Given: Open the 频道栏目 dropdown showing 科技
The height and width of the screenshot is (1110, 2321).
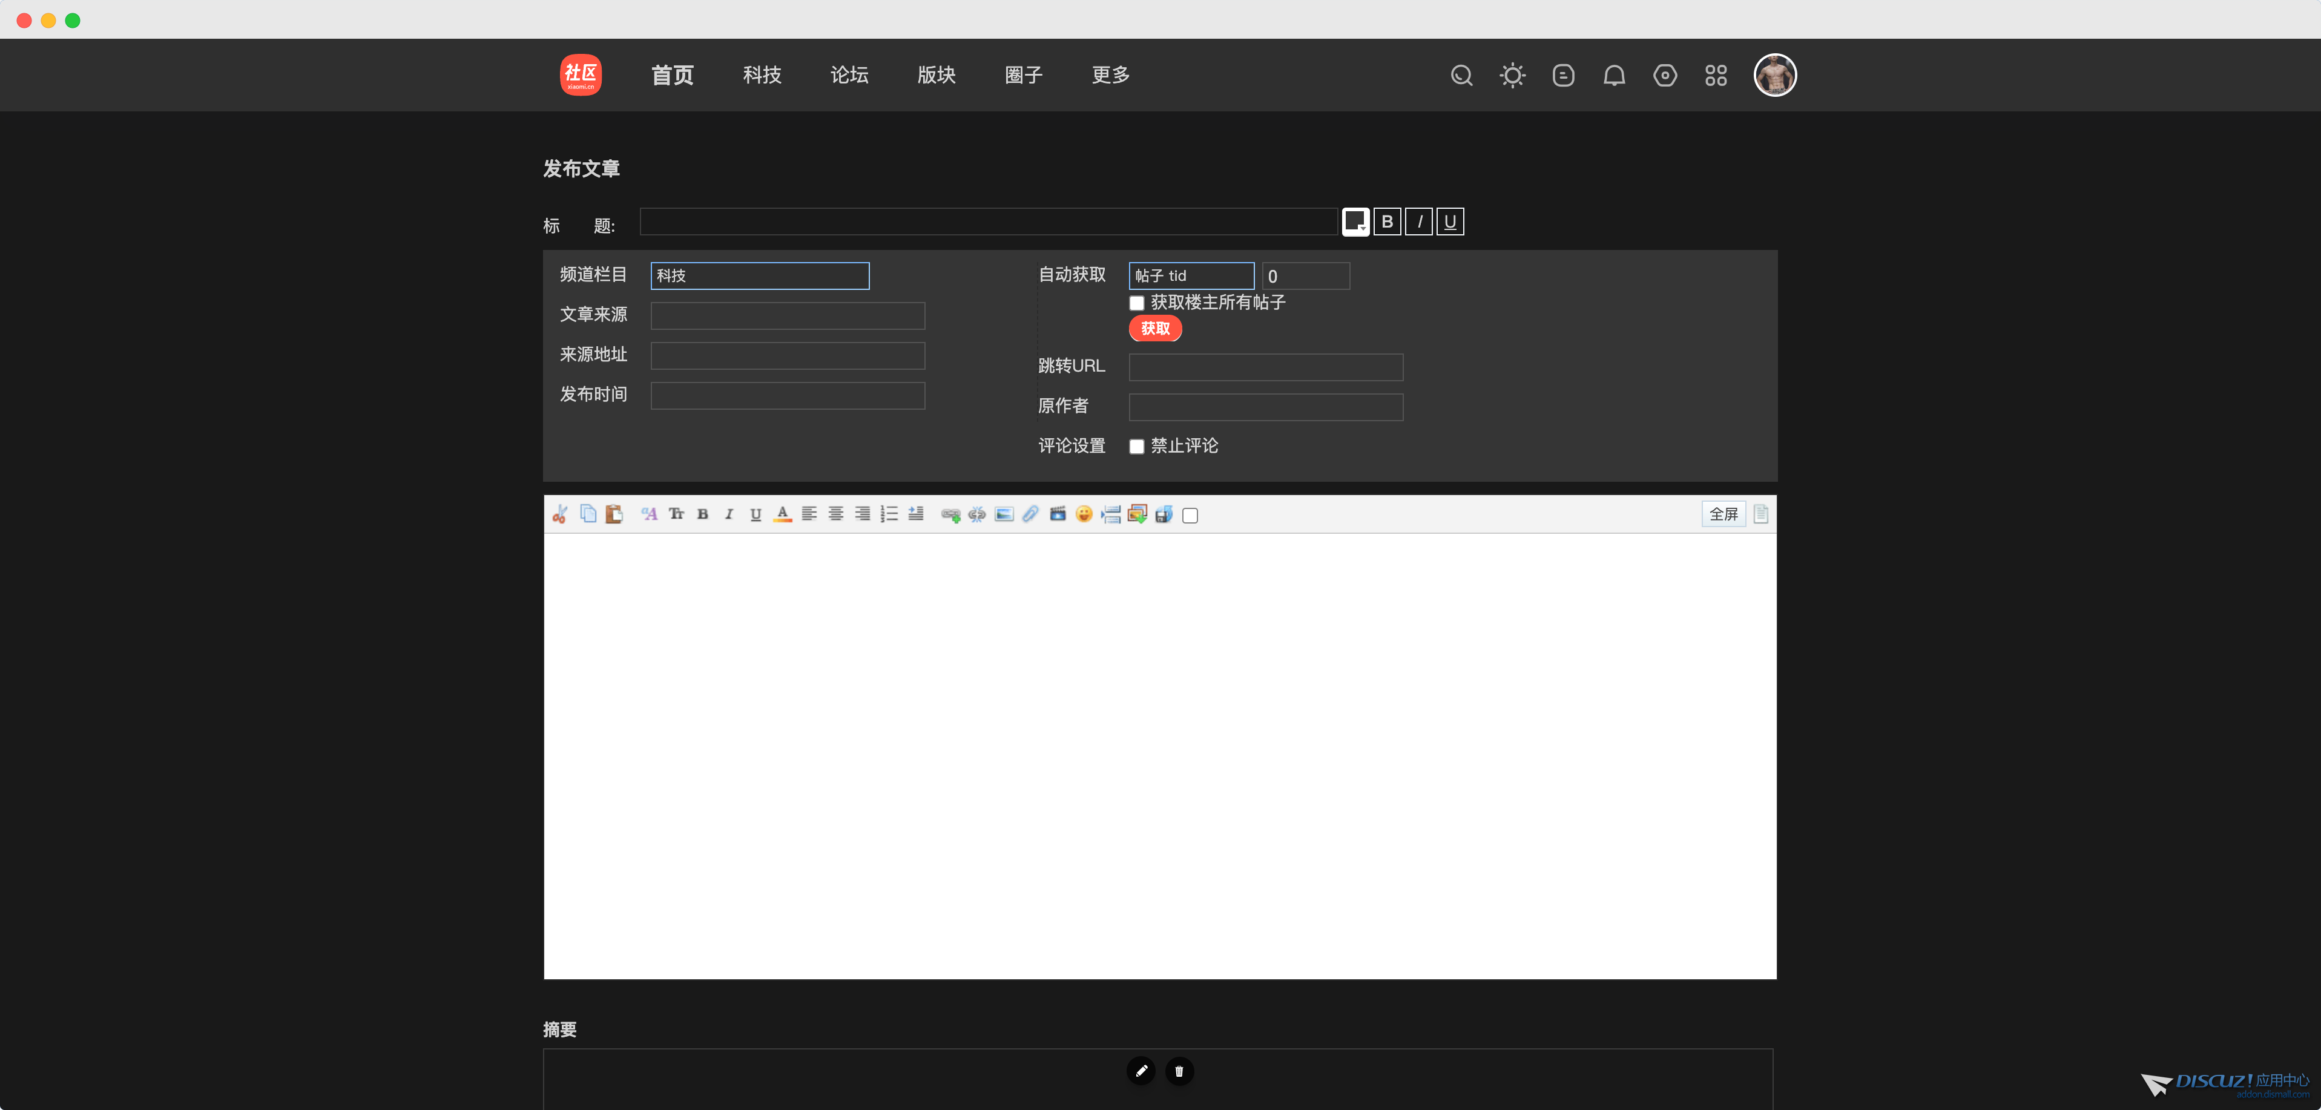Looking at the screenshot, I should click(760, 276).
